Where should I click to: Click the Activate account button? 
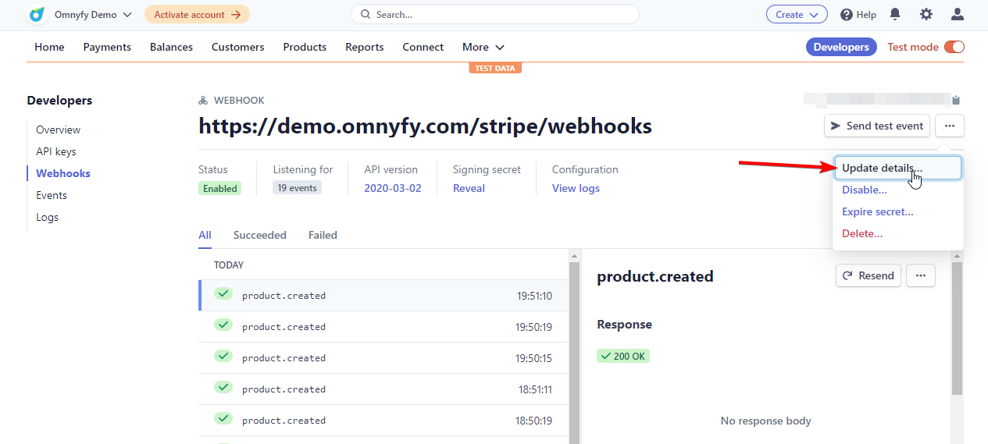(x=197, y=14)
